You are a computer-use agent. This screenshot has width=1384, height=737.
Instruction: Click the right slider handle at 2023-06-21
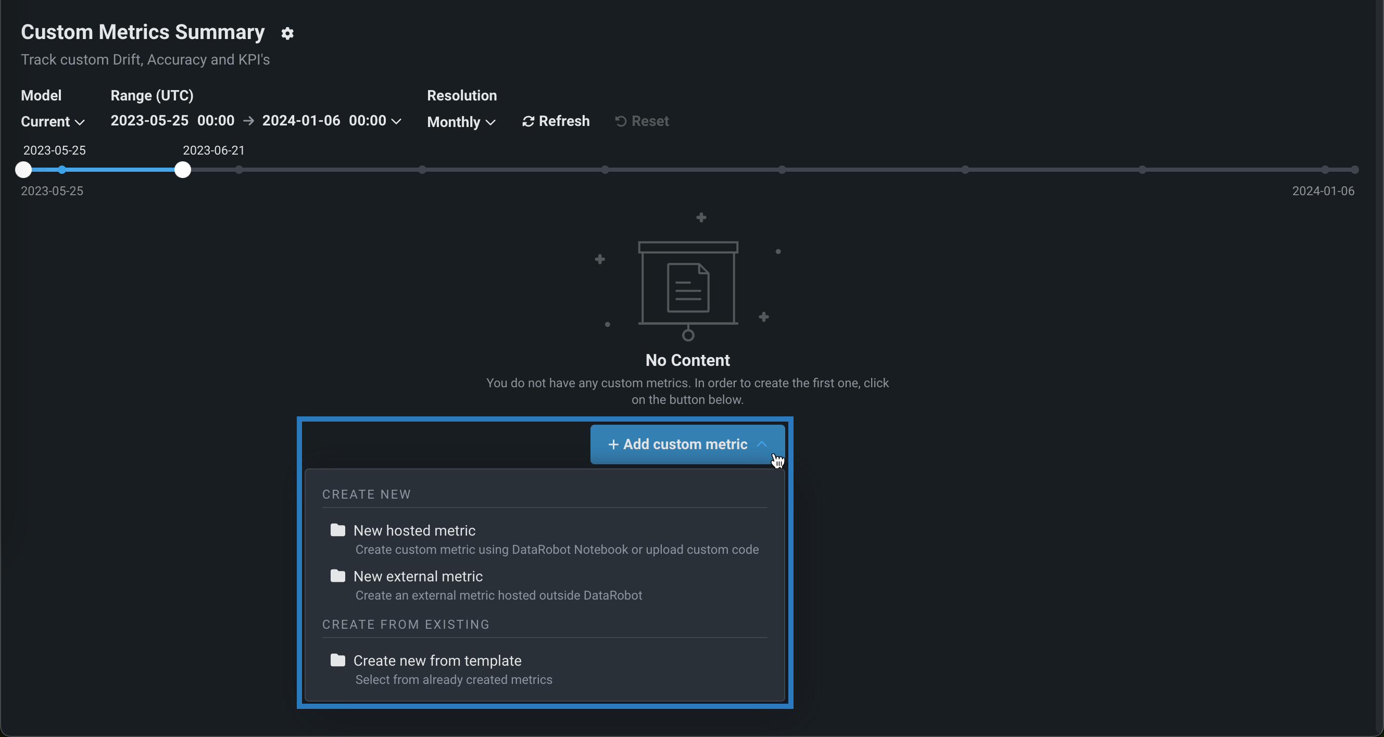tap(183, 170)
